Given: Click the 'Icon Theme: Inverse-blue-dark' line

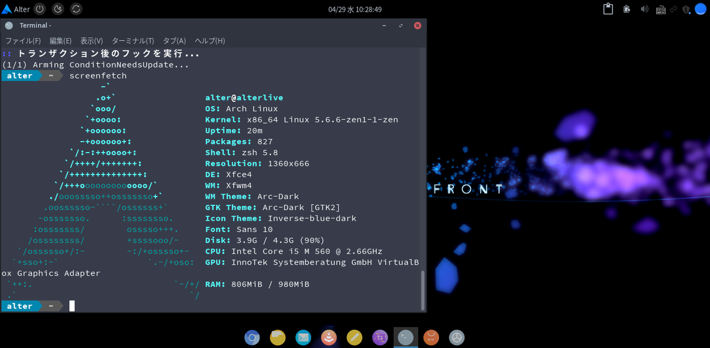Looking at the screenshot, I should [281, 218].
